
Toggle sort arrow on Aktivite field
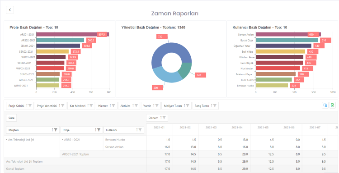[x=133, y=106]
